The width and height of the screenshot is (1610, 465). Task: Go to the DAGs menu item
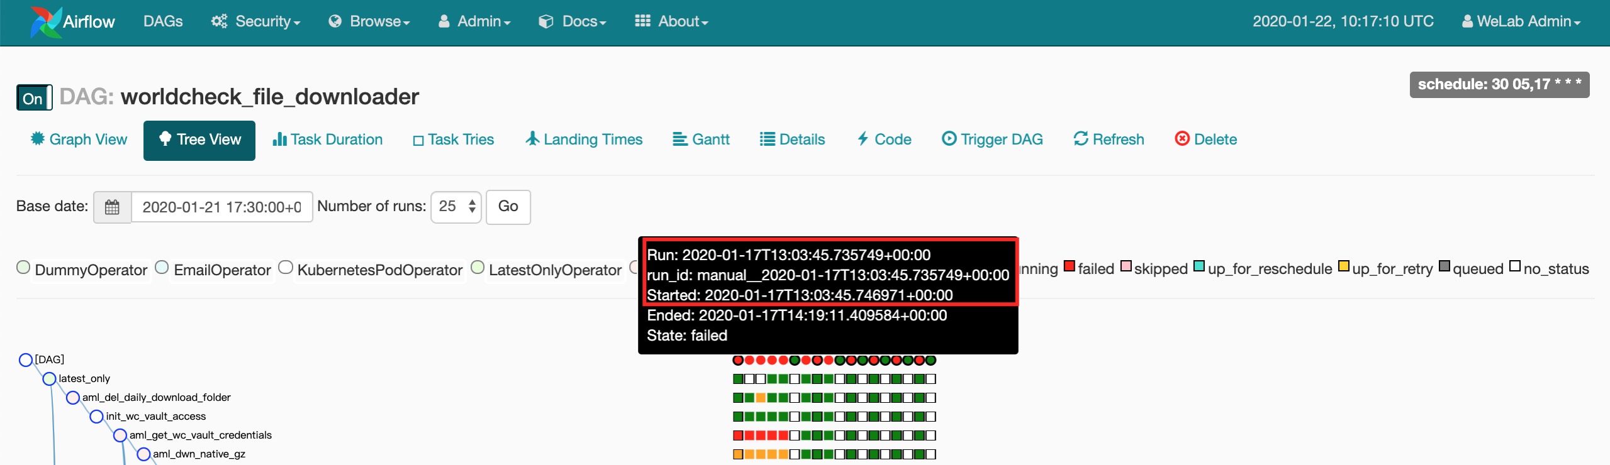[x=163, y=21]
